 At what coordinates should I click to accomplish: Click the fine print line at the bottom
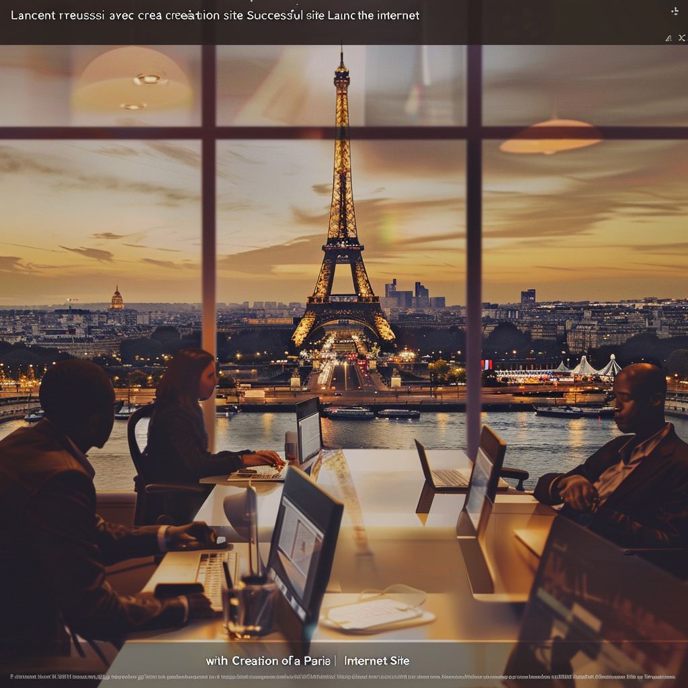pyautogui.click(x=343, y=677)
